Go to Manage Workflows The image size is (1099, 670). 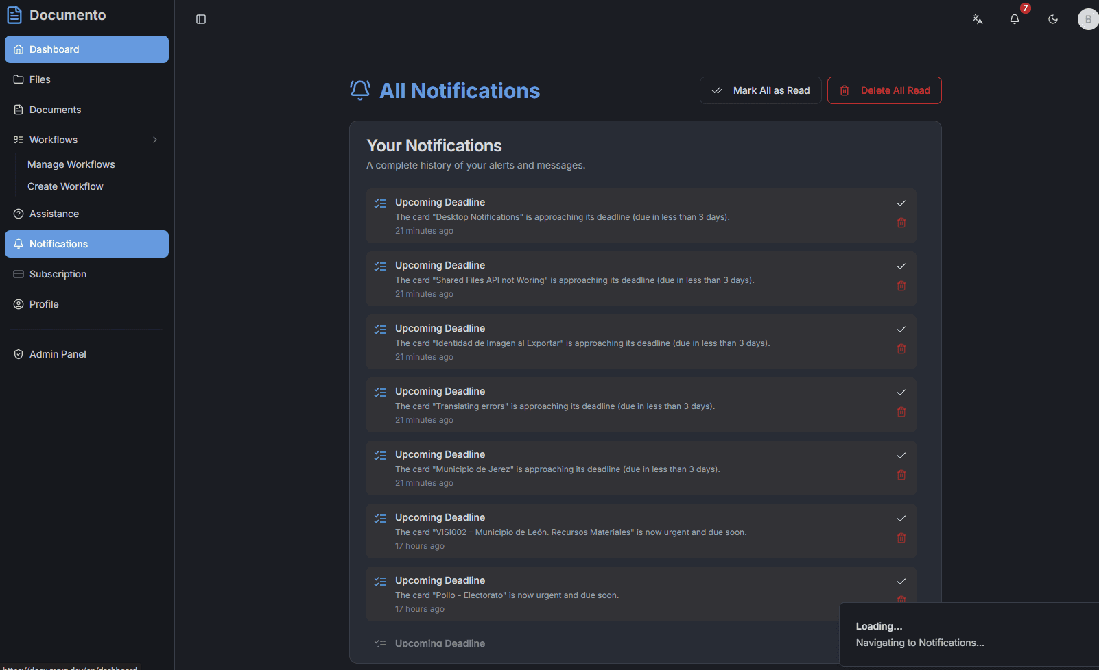(71, 164)
